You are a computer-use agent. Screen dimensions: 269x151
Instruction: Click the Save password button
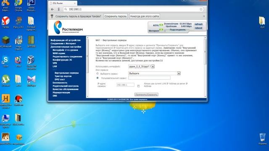(116, 16)
